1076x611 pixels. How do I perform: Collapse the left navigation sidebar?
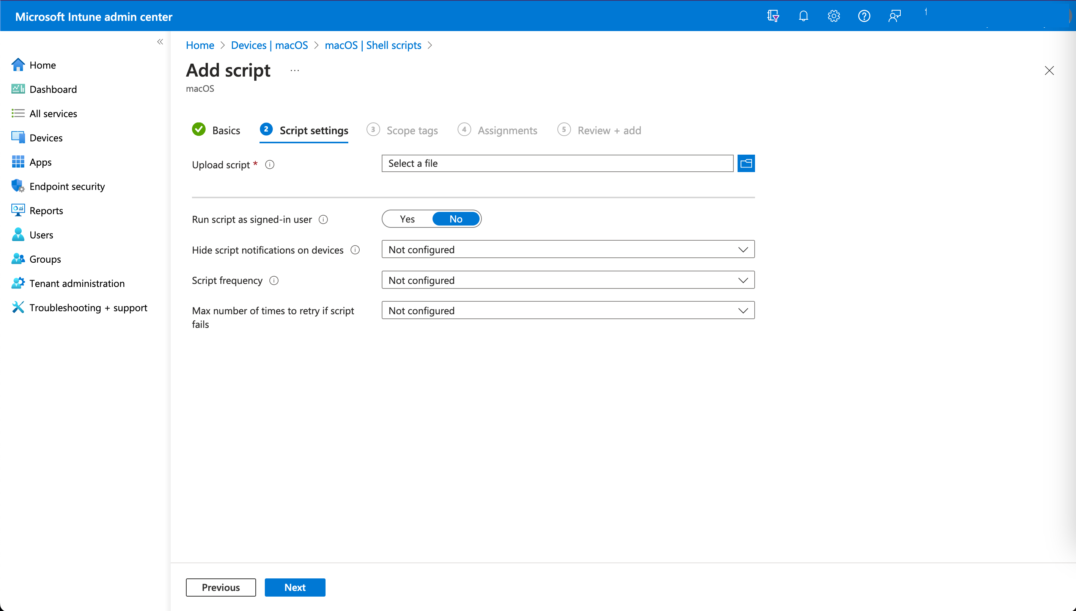(x=160, y=42)
